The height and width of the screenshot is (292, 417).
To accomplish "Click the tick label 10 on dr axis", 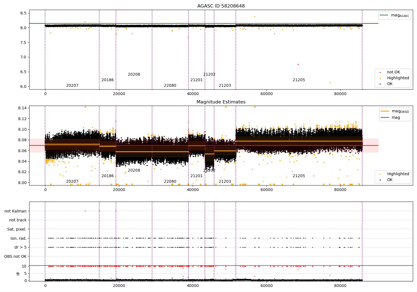I will click(24, 266).
